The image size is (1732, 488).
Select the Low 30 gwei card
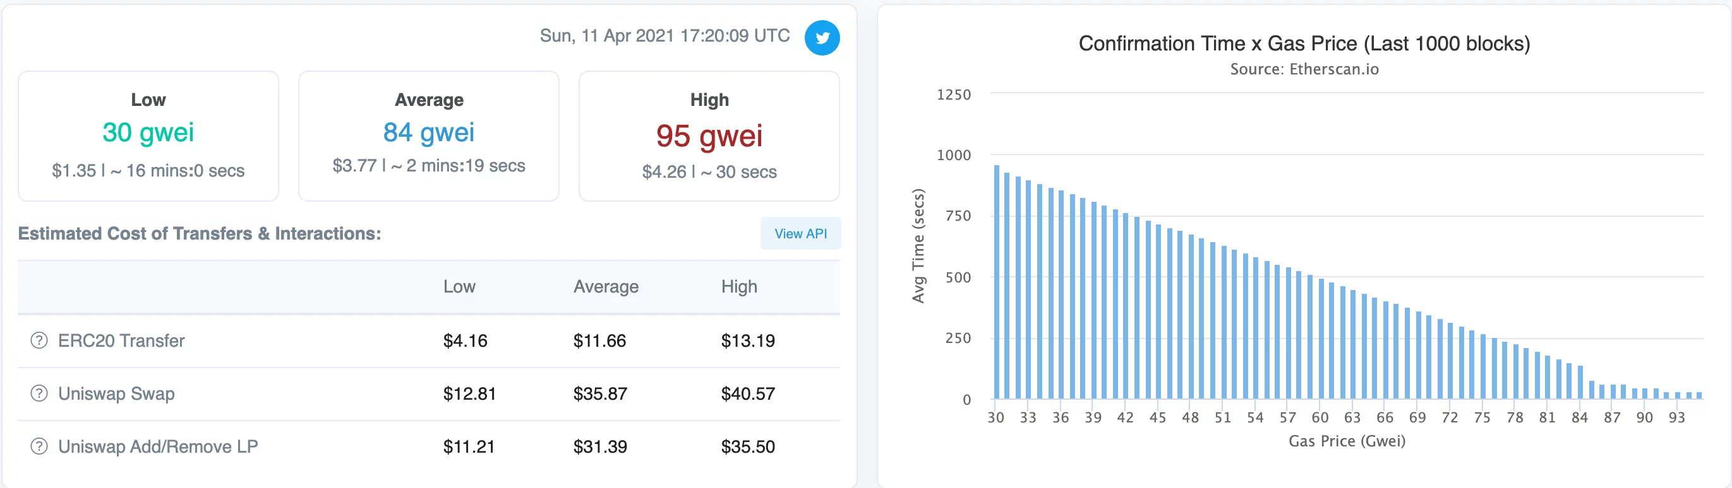(148, 136)
